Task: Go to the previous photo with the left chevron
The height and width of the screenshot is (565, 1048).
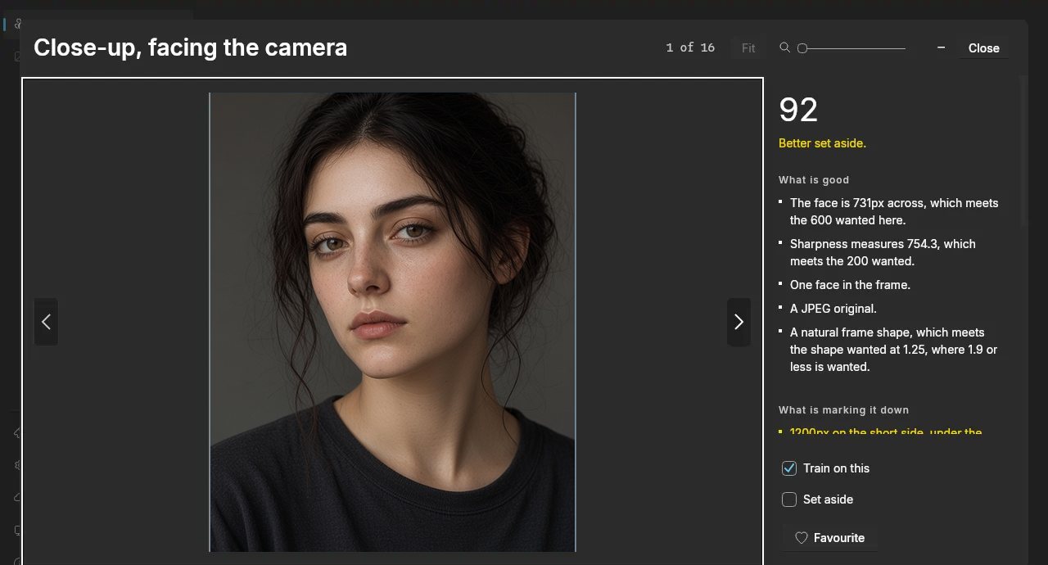Action: tap(46, 322)
